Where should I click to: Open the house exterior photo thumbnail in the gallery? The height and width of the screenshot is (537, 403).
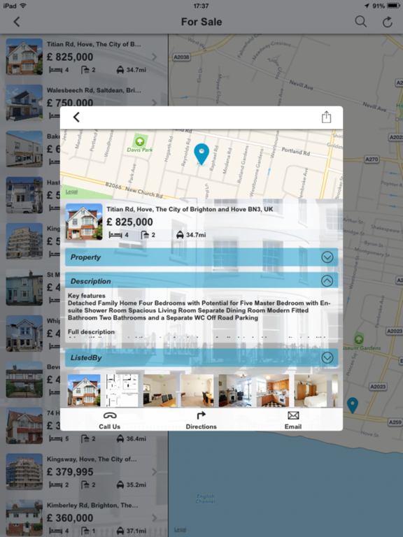pos(84,390)
